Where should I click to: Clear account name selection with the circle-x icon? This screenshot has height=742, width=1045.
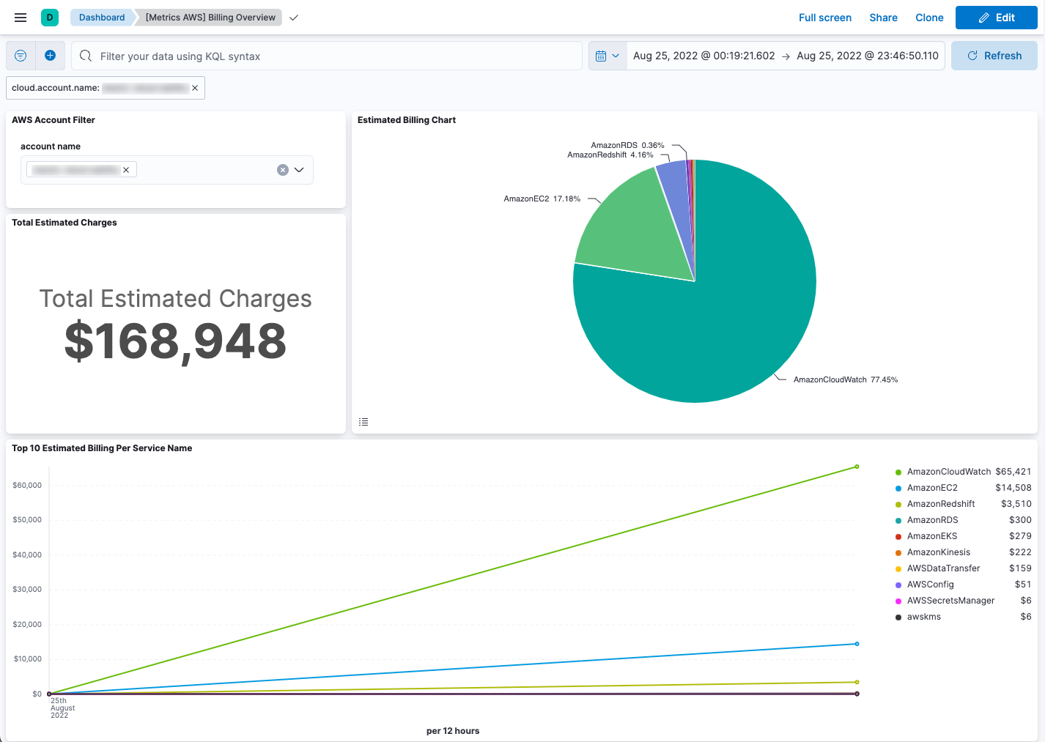[282, 169]
